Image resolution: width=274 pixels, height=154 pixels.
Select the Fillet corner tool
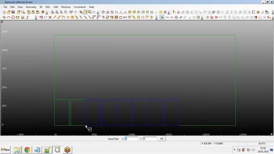tap(94, 17)
